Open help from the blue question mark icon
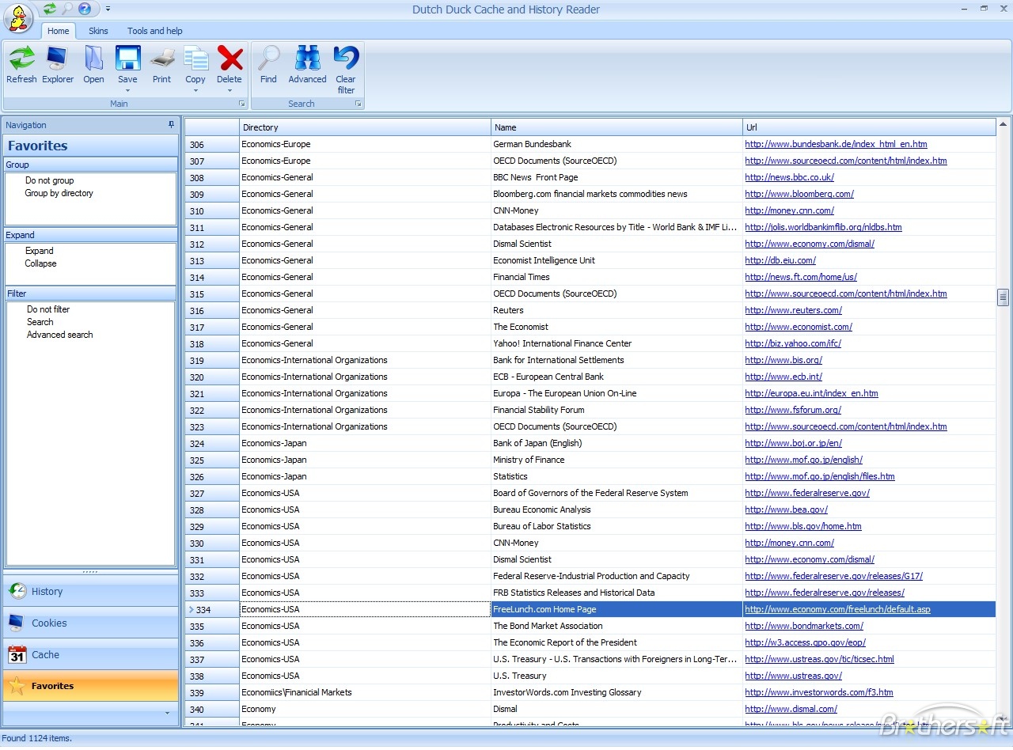The height and width of the screenshot is (750, 1013). (x=85, y=9)
